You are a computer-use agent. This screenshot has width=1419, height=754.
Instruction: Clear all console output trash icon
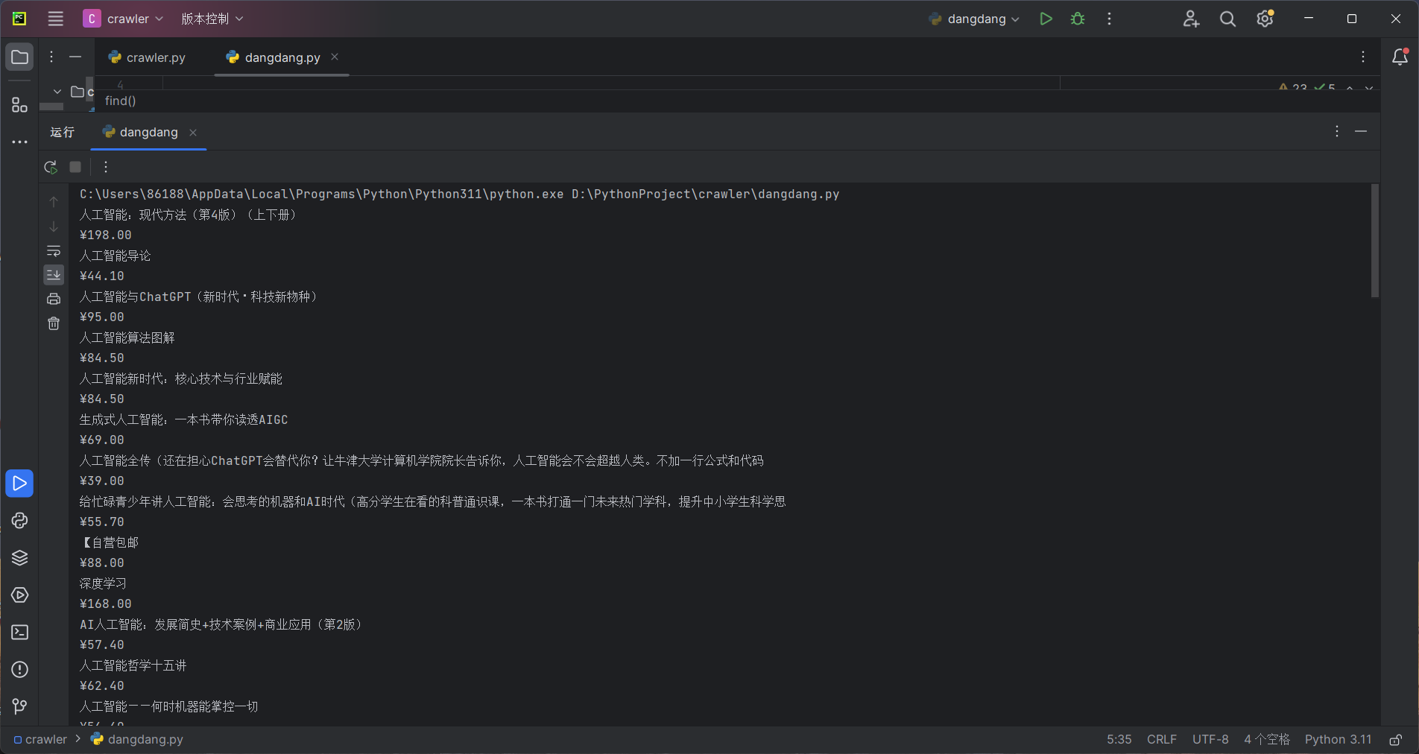tap(54, 323)
